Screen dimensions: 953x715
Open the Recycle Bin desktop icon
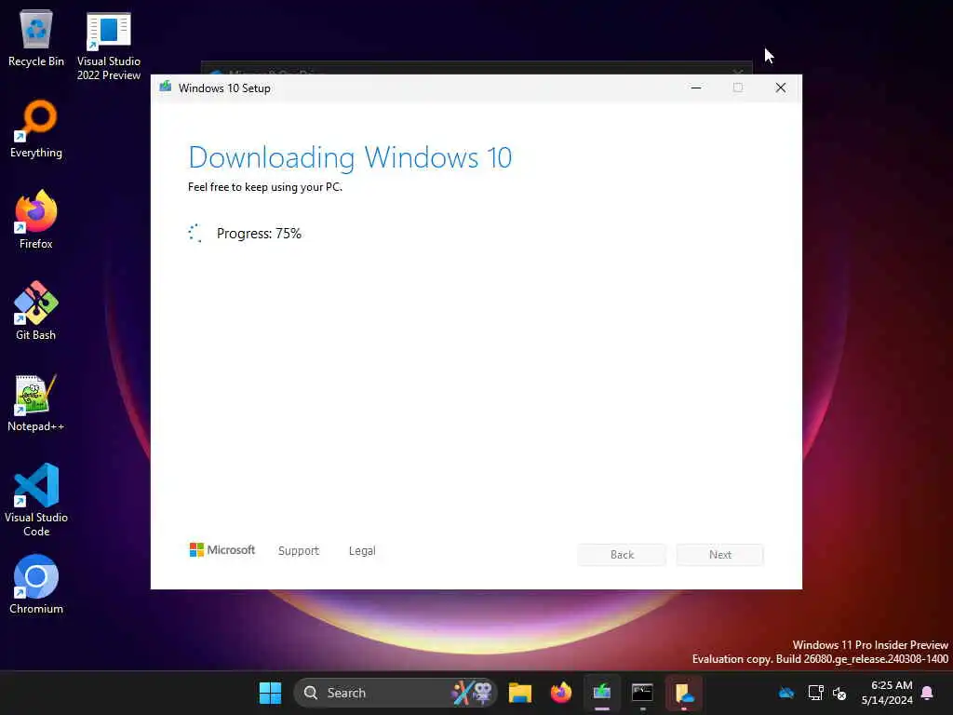pyautogui.click(x=36, y=37)
